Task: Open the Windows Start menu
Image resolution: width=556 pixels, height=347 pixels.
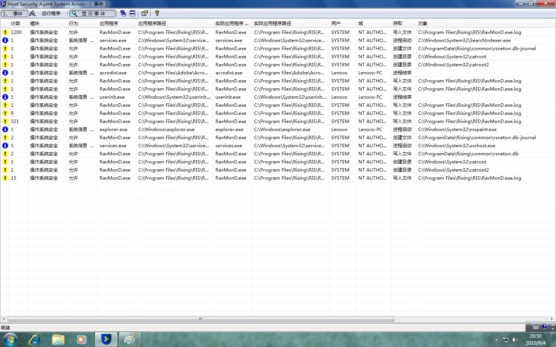Action: coord(10,340)
